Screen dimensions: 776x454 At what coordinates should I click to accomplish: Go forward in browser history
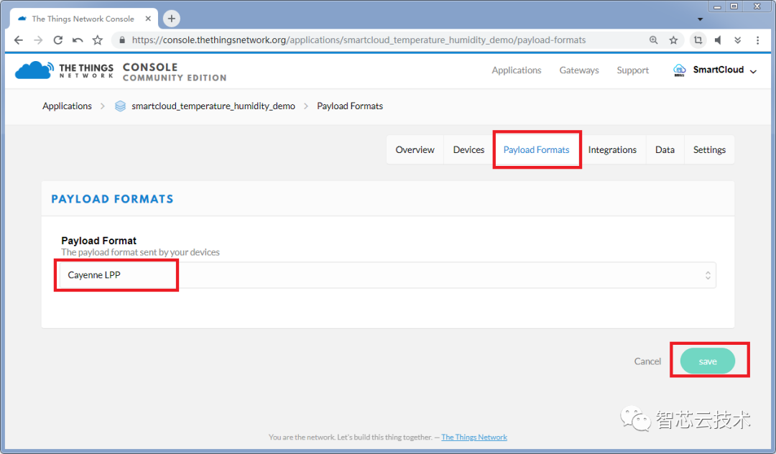point(38,40)
